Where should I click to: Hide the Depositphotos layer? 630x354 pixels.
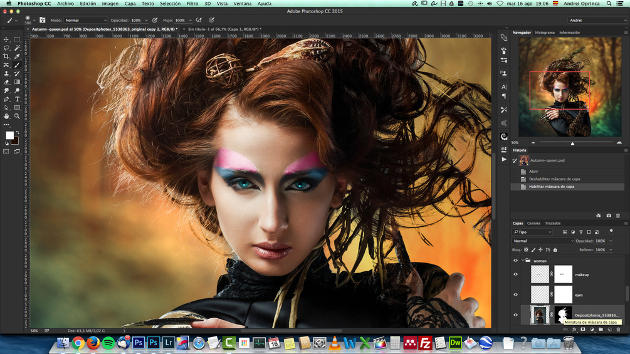point(515,315)
